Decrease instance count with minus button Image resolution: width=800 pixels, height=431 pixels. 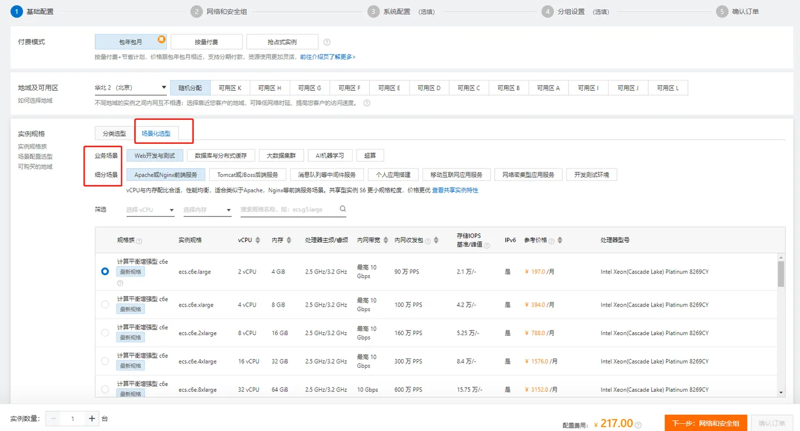pos(54,418)
